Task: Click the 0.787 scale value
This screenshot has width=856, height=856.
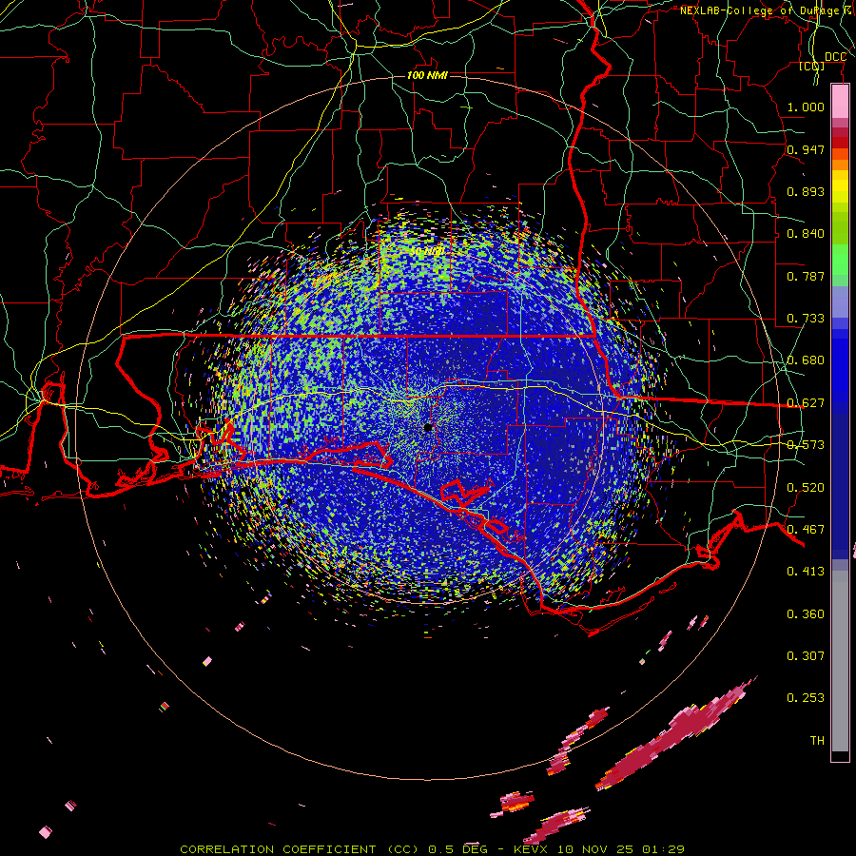Action: (806, 276)
